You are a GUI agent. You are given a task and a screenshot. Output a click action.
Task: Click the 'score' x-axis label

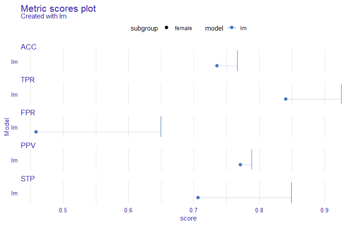click(188, 218)
